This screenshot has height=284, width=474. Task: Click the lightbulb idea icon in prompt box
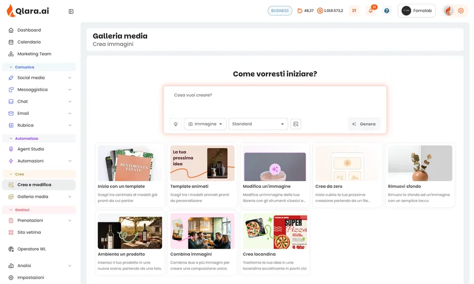(x=175, y=124)
